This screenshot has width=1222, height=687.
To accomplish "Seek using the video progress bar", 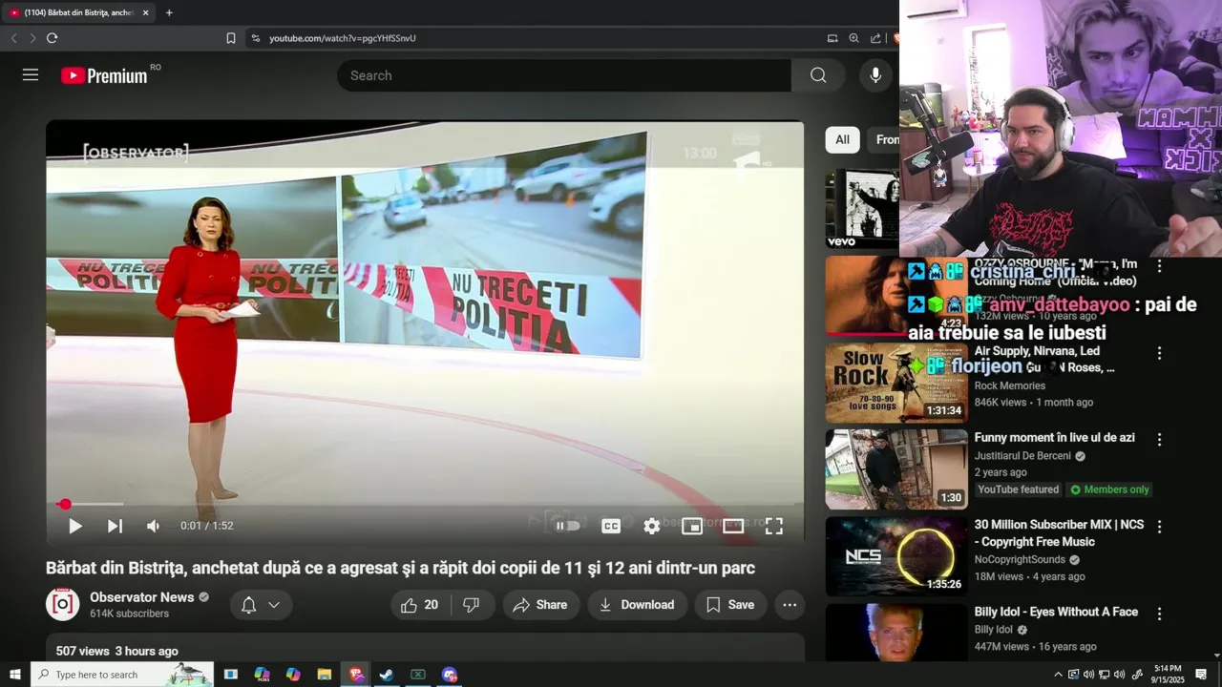I will tap(425, 504).
